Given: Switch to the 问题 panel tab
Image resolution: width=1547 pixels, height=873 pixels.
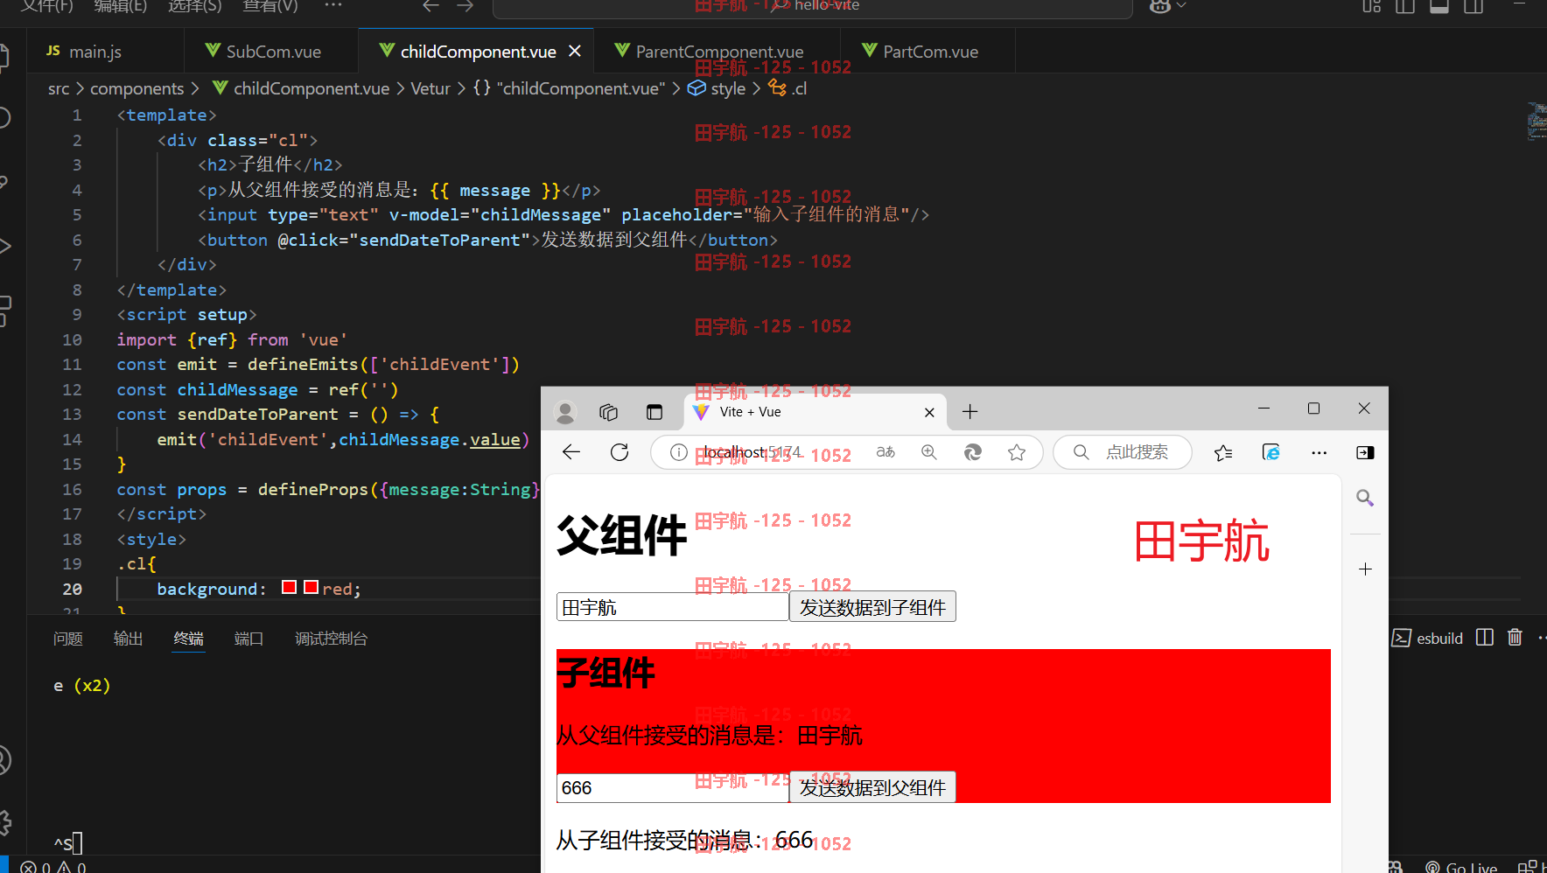Looking at the screenshot, I should (x=68, y=639).
